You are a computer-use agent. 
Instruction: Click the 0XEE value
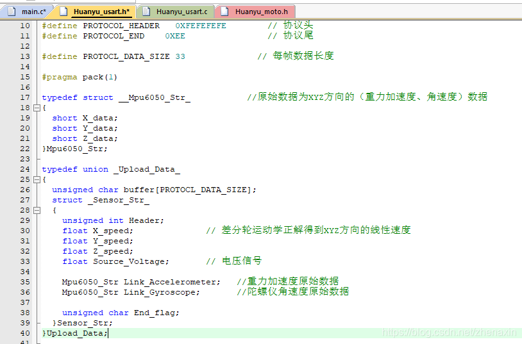(x=175, y=36)
